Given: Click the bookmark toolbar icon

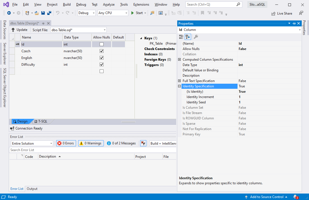Looking at the screenshot, I should pos(202,13).
